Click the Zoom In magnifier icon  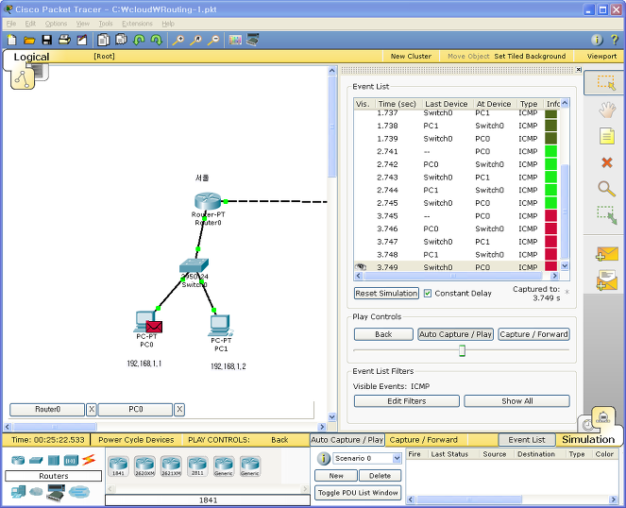(178, 40)
